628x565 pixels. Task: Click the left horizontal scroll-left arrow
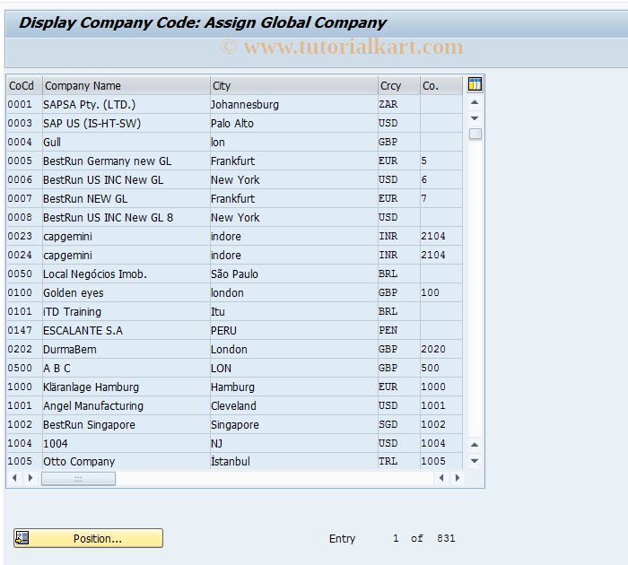coord(15,478)
